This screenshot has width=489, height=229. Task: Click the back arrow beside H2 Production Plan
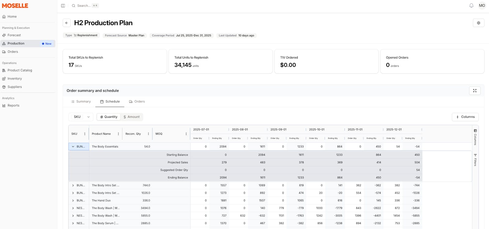coord(67,23)
